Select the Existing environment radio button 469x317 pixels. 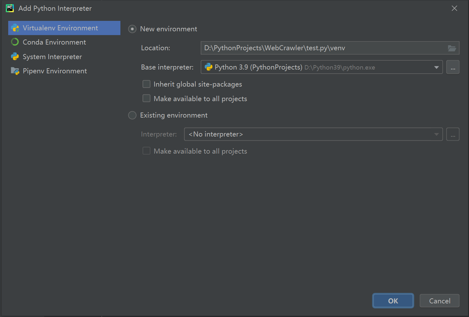pyautogui.click(x=132, y=115)
